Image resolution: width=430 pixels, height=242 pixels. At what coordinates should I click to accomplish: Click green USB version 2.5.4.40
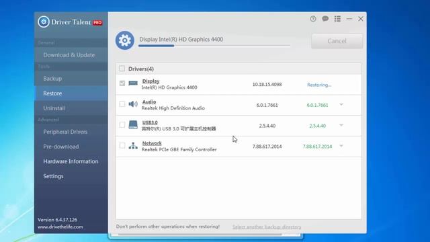318,126
